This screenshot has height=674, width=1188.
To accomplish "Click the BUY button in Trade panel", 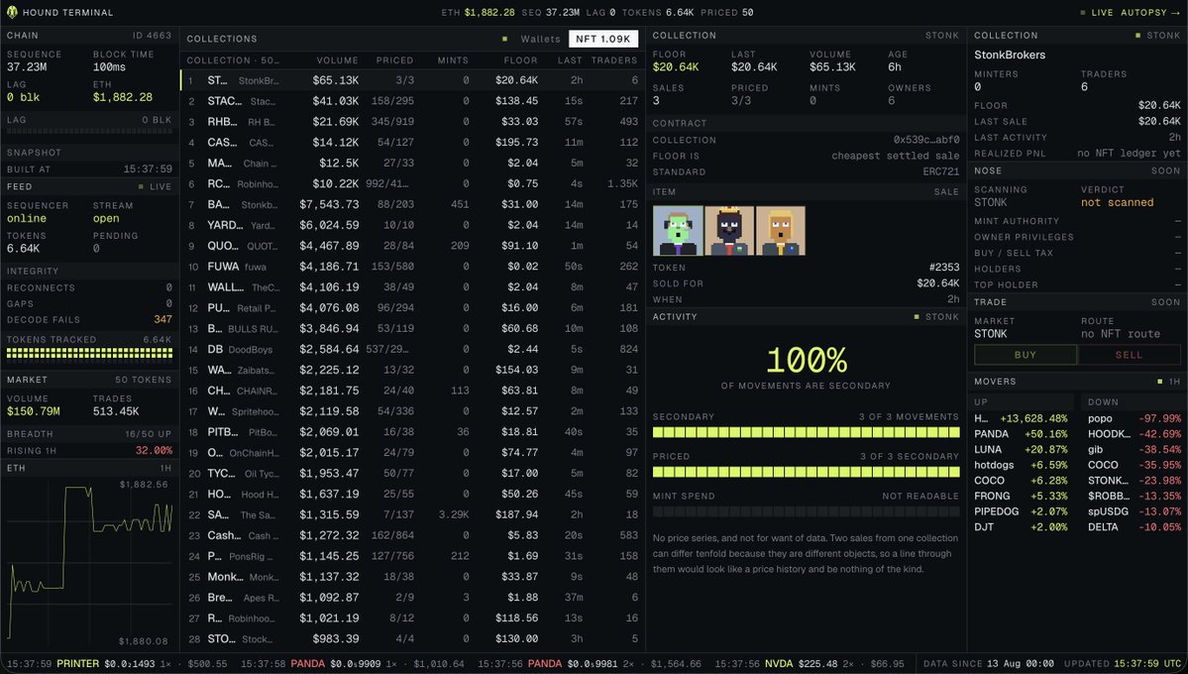I will pos(1026,355).
